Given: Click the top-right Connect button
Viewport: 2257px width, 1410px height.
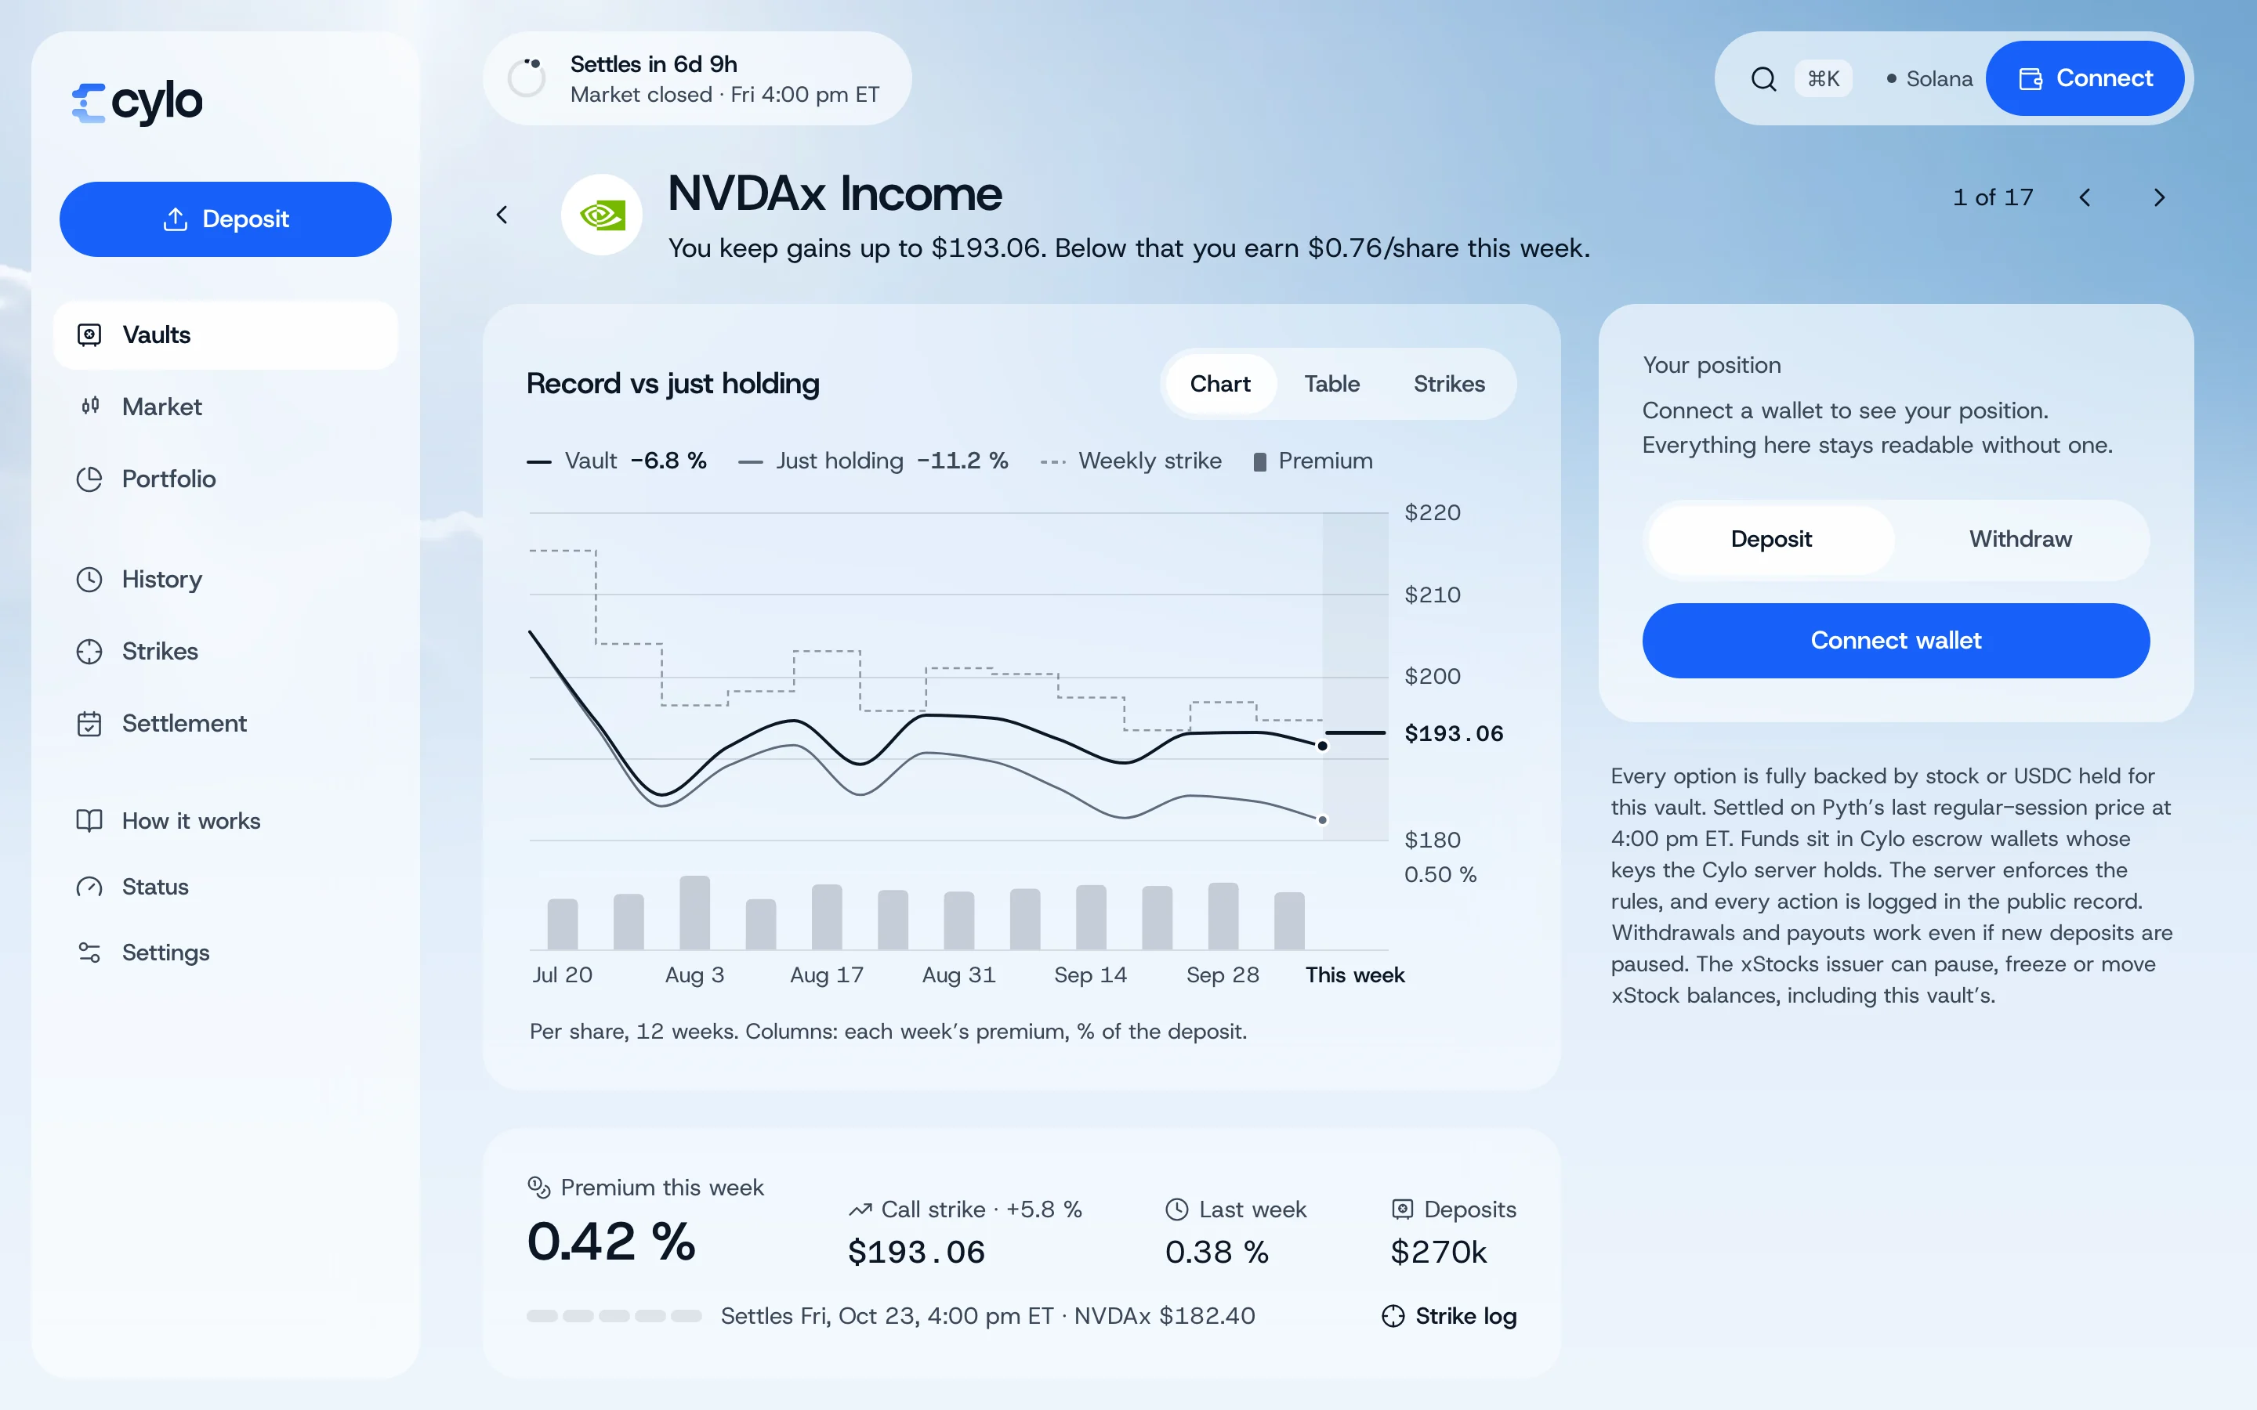Looking at the screenshot, I should 2085,78.
